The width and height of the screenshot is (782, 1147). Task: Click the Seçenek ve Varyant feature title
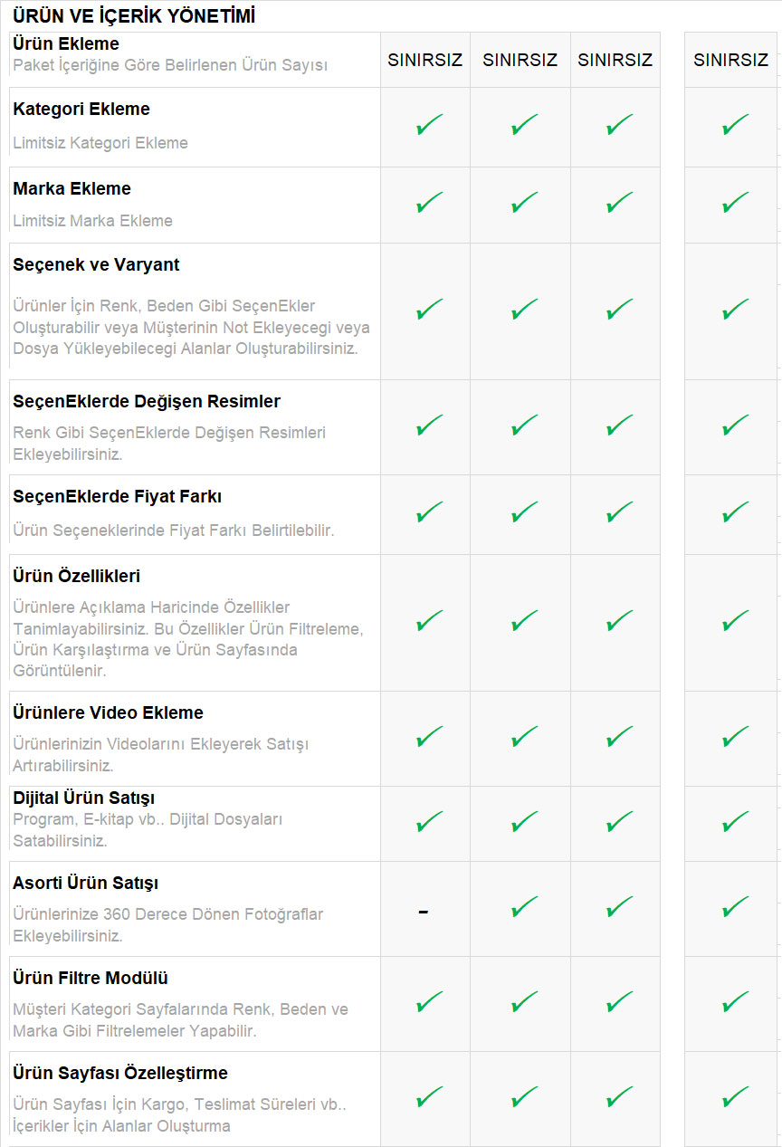tap(96, 264)
